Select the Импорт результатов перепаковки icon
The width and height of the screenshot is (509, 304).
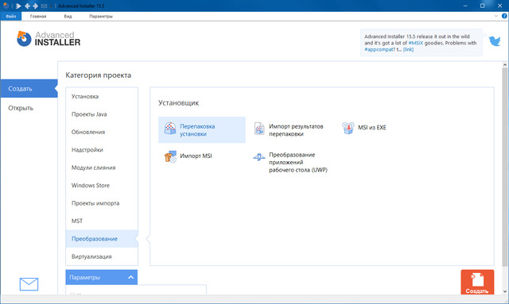tap(259, 129)
